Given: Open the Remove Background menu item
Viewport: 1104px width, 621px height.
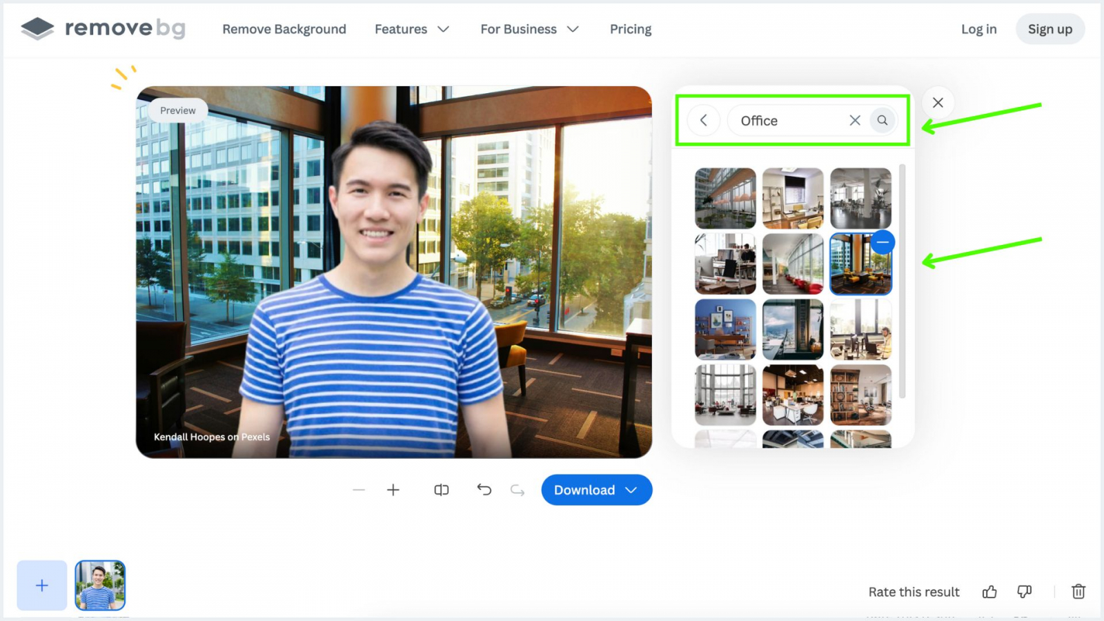Looking at the screenshot, I should pos(284,29).
